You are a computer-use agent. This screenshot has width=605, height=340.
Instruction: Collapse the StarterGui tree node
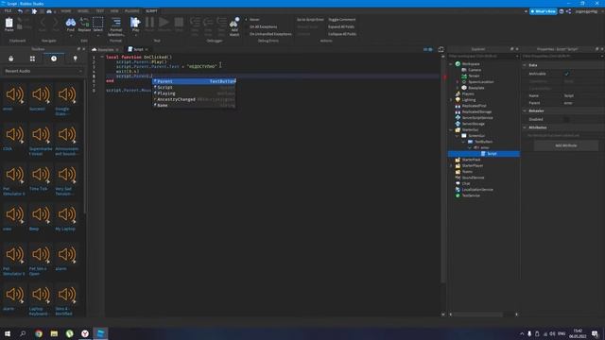click(451, 129)
